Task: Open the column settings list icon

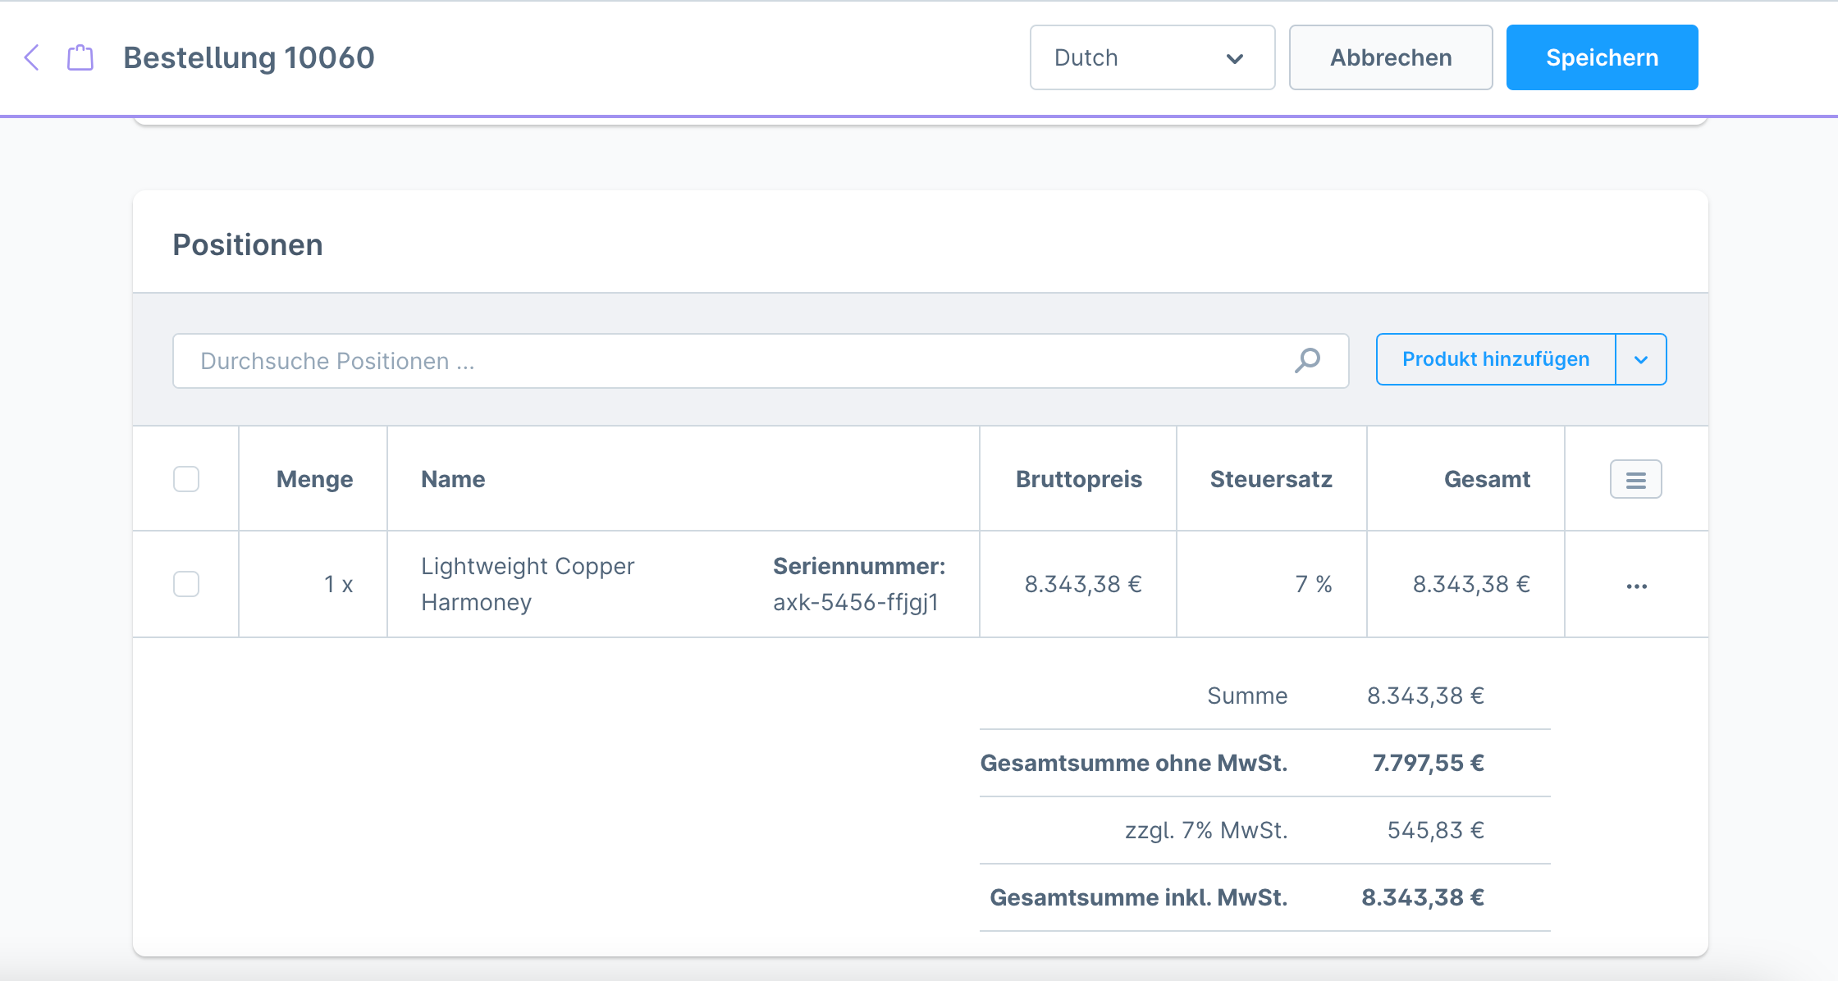Action: pos(1636,480)
